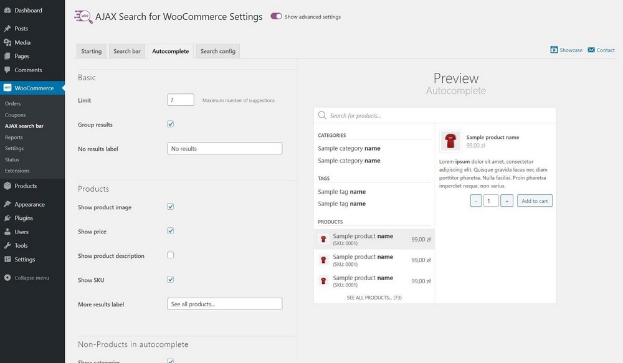623x363 pixels.
Task: Click the quantity field showing 1
Action: [x=491, y=200]
